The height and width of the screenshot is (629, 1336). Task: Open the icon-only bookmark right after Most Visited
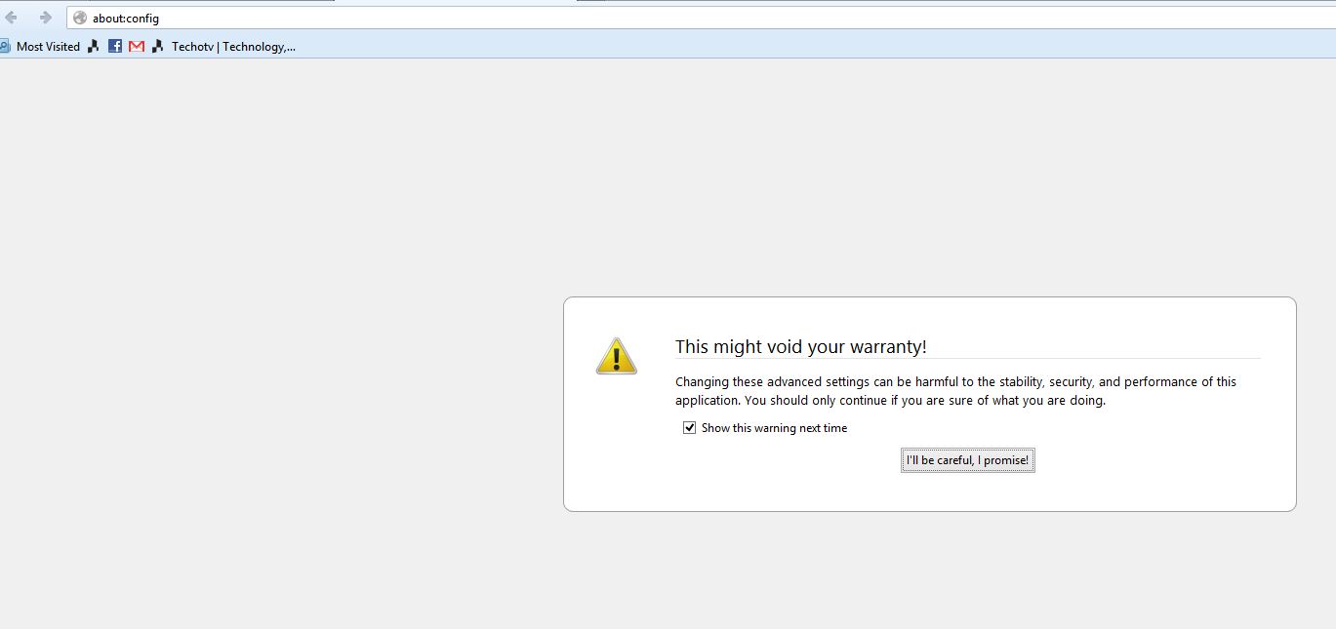[x=94, y=46]
